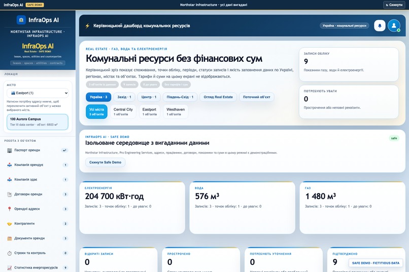Click the Підтверджено 9 card

(x=366, y=259)
